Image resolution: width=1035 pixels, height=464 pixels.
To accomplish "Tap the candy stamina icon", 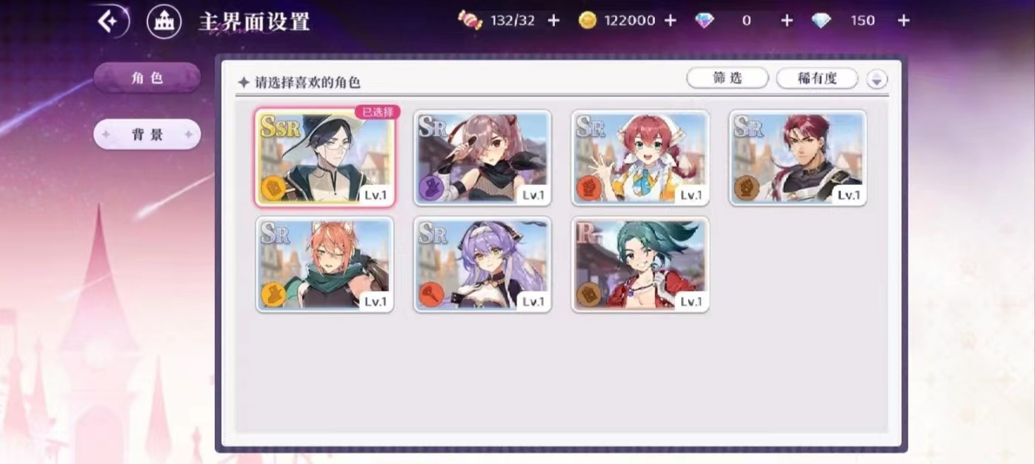I will click(x=470, y=20).
